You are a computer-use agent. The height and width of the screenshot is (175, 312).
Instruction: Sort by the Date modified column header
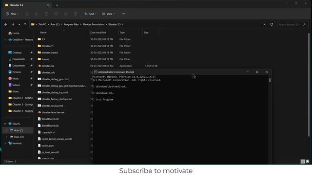pyautogui.click(x=98, y=33)
